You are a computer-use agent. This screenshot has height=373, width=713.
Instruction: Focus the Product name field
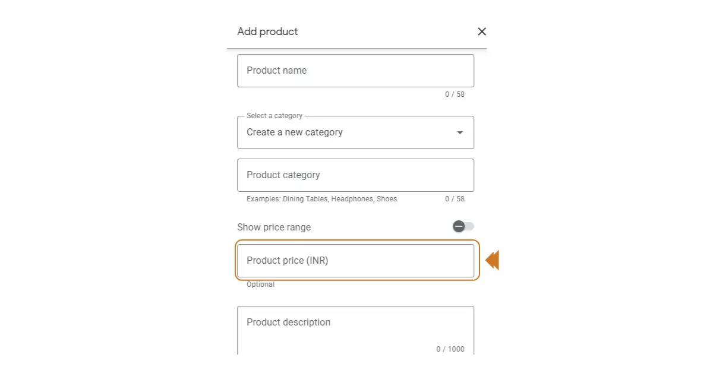coord(355,71)
